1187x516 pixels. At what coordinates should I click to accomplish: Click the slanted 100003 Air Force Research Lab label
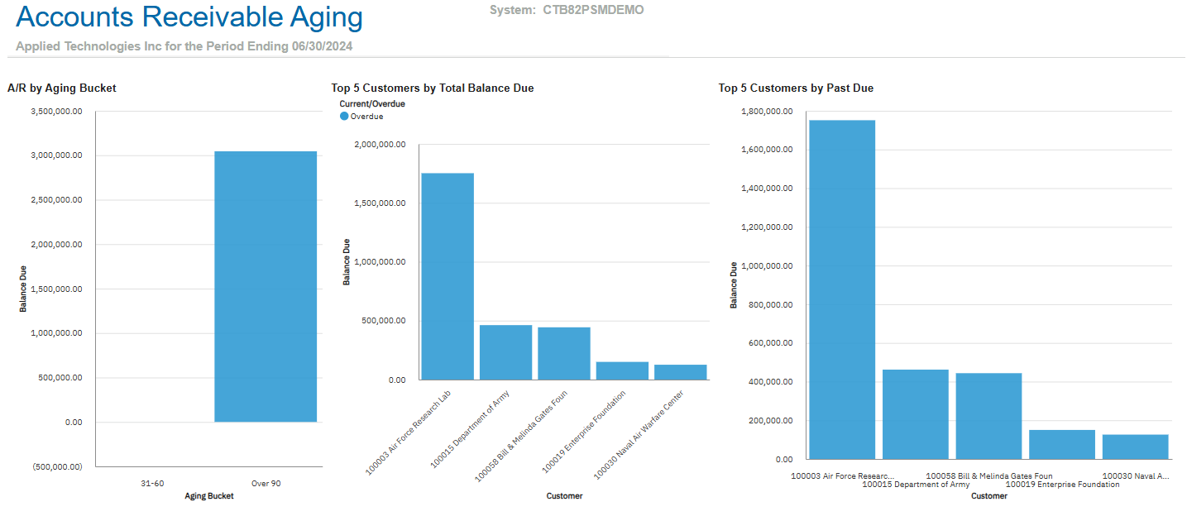pos(409,432)
